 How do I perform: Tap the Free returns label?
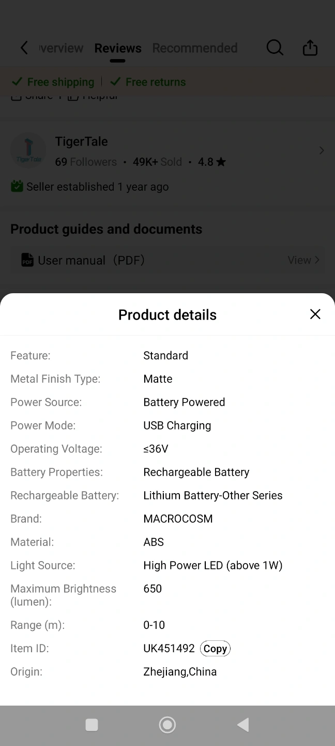[155, 82]
